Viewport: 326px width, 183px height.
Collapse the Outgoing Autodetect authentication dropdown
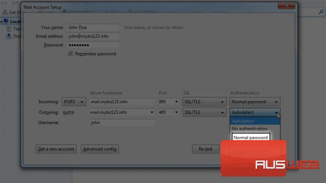pos(255,112)
